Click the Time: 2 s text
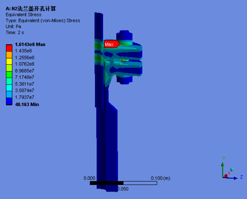 [x=15, y=32]
